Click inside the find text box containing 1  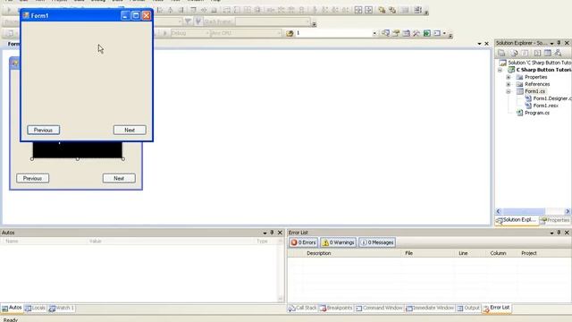(332, 33)
